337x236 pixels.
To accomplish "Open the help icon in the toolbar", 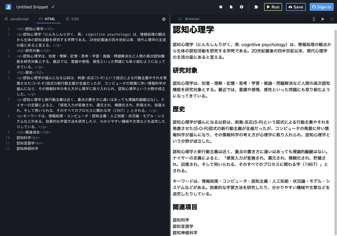I will click(221, 7).
